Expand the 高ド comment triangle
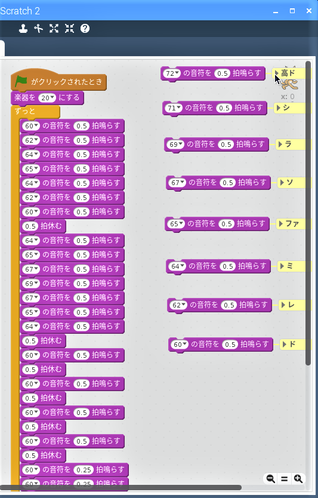Screen dimensions: 318x498 click(x=277, y=73)
